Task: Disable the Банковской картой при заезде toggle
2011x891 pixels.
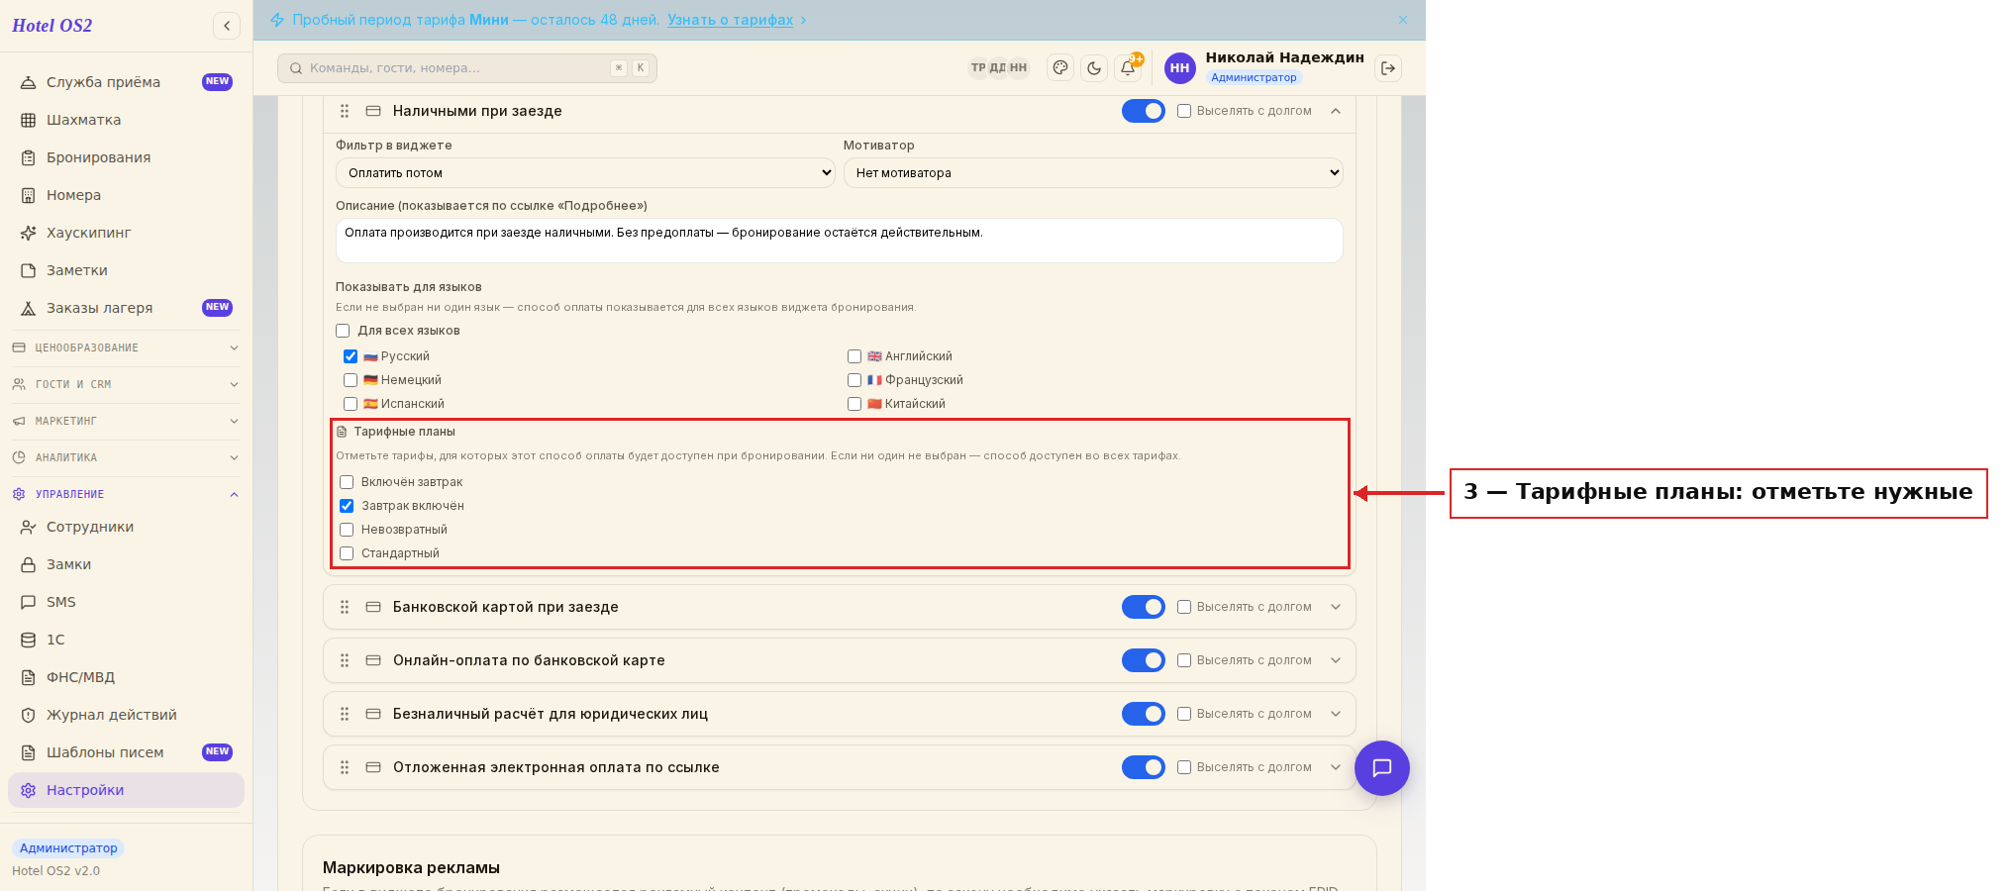Action: click(1143, 607)
